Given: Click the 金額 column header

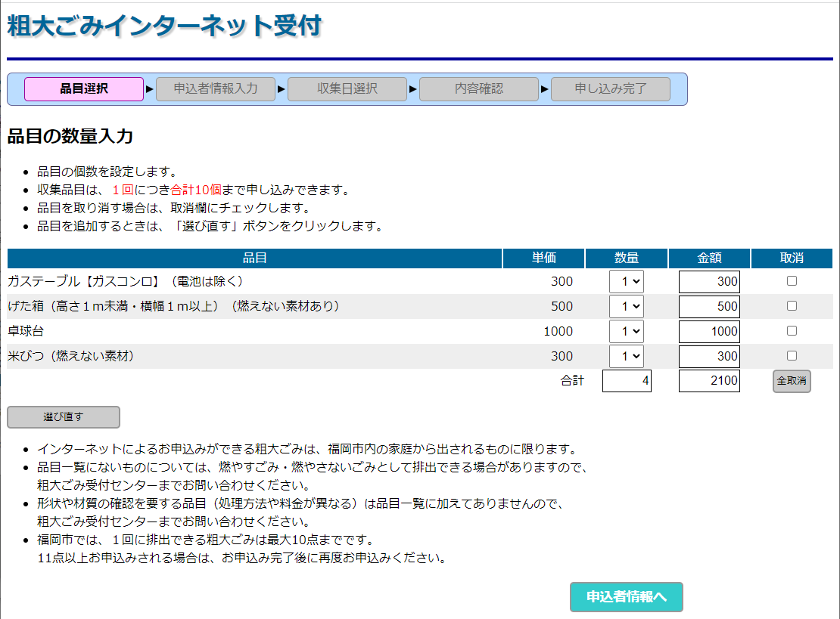Looking at the screenshot, I should 709,258.
